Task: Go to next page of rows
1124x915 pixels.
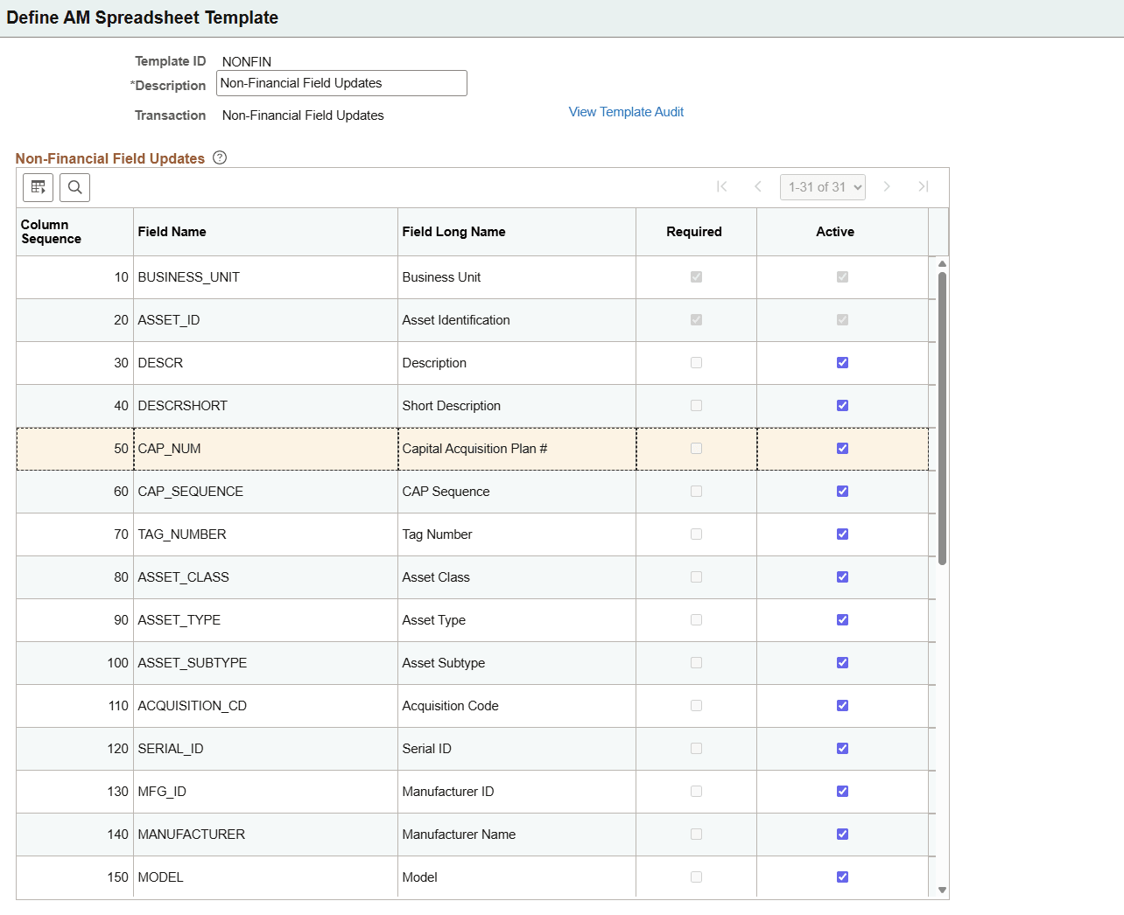Action: click(x=887, y=186)
